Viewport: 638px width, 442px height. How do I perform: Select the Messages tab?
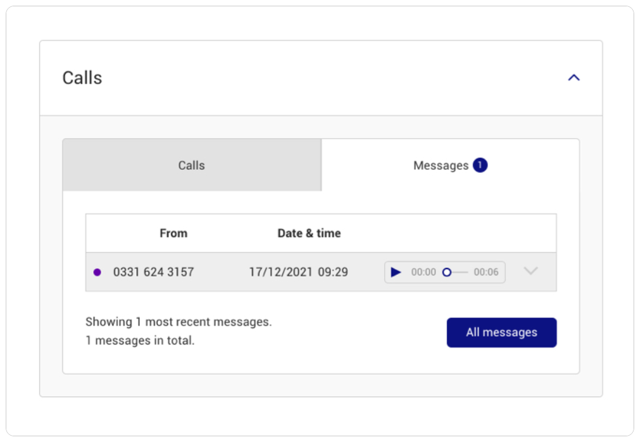(450, 165)
